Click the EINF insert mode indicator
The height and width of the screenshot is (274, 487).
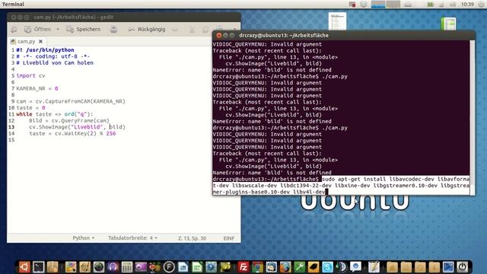(x=229, y=238)
